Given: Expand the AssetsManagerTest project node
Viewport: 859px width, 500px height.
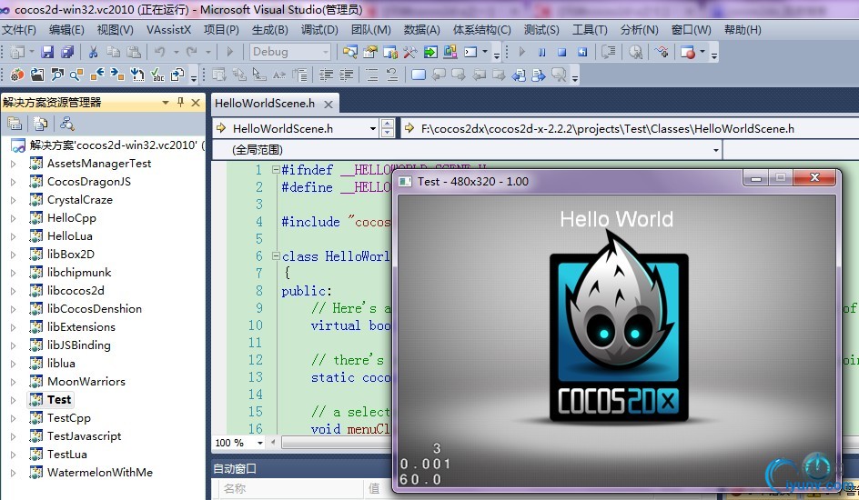Looking at the screenshot, I should pyautogui.click(x=13, y=164).
